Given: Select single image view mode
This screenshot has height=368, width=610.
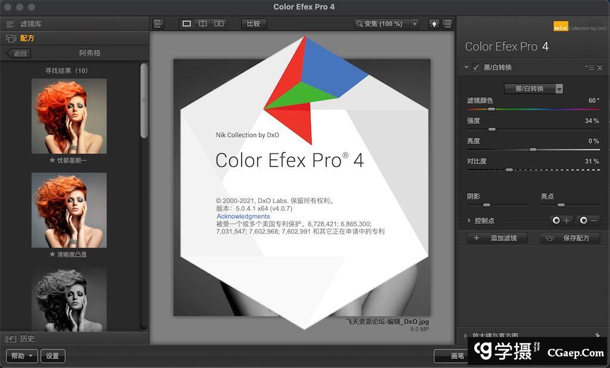Looking at the screenshot, I should point(186,24).
